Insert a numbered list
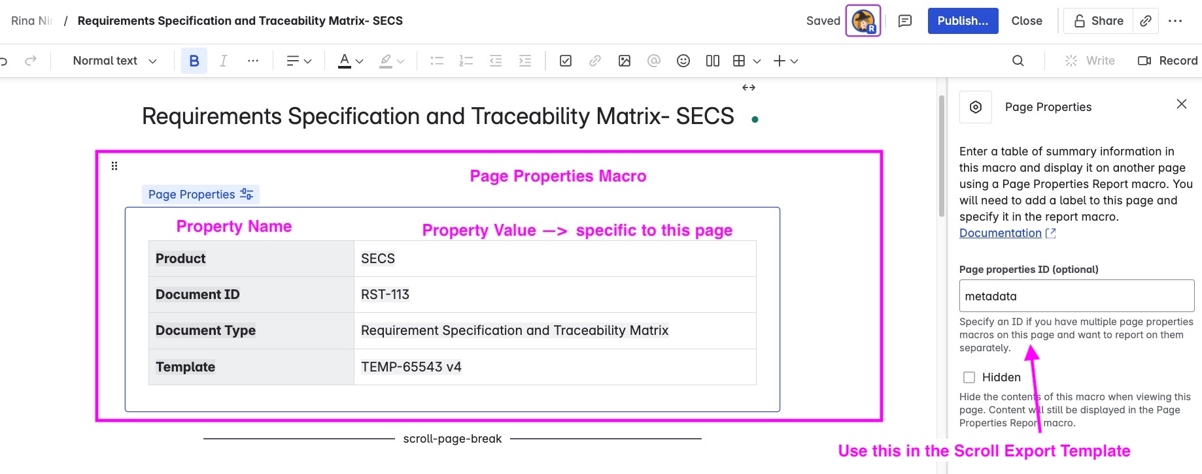The width and height of the screenshot is (1202, 474). click(x=466, y=61)
